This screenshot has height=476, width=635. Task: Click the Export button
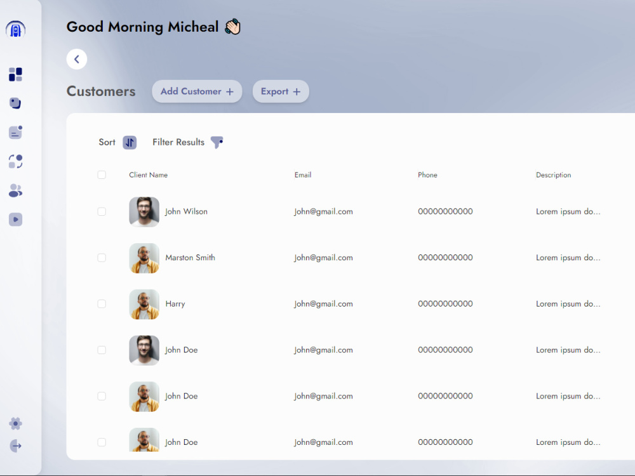281,91
